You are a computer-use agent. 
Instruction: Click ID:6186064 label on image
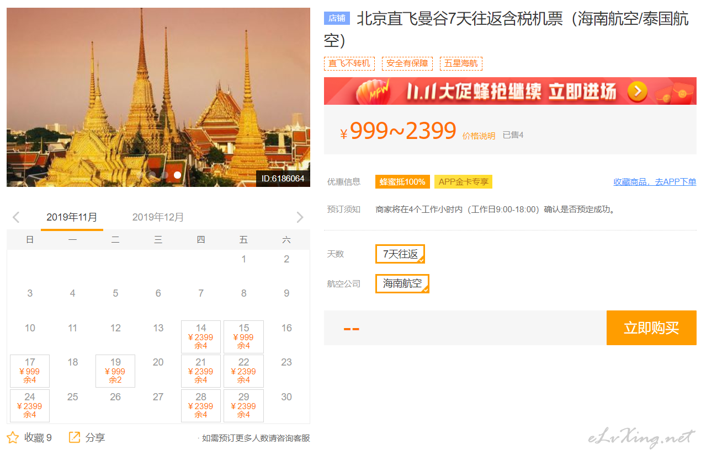(x=283, y=179)
